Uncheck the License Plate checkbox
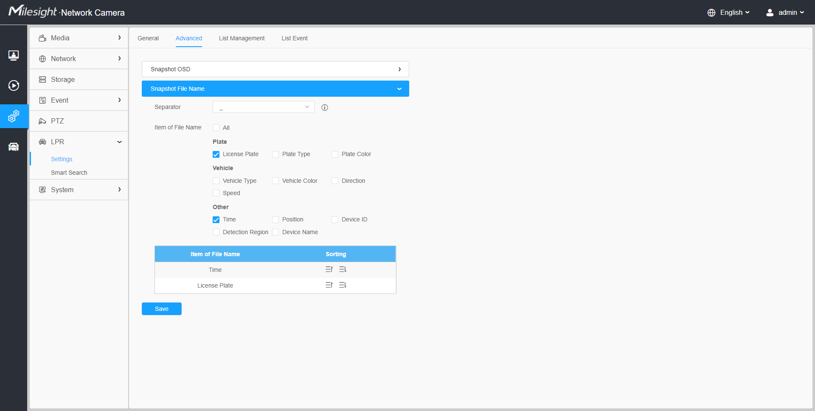Image resolution: width=815 pixels, height=411 pixels. tap(216, 154)
